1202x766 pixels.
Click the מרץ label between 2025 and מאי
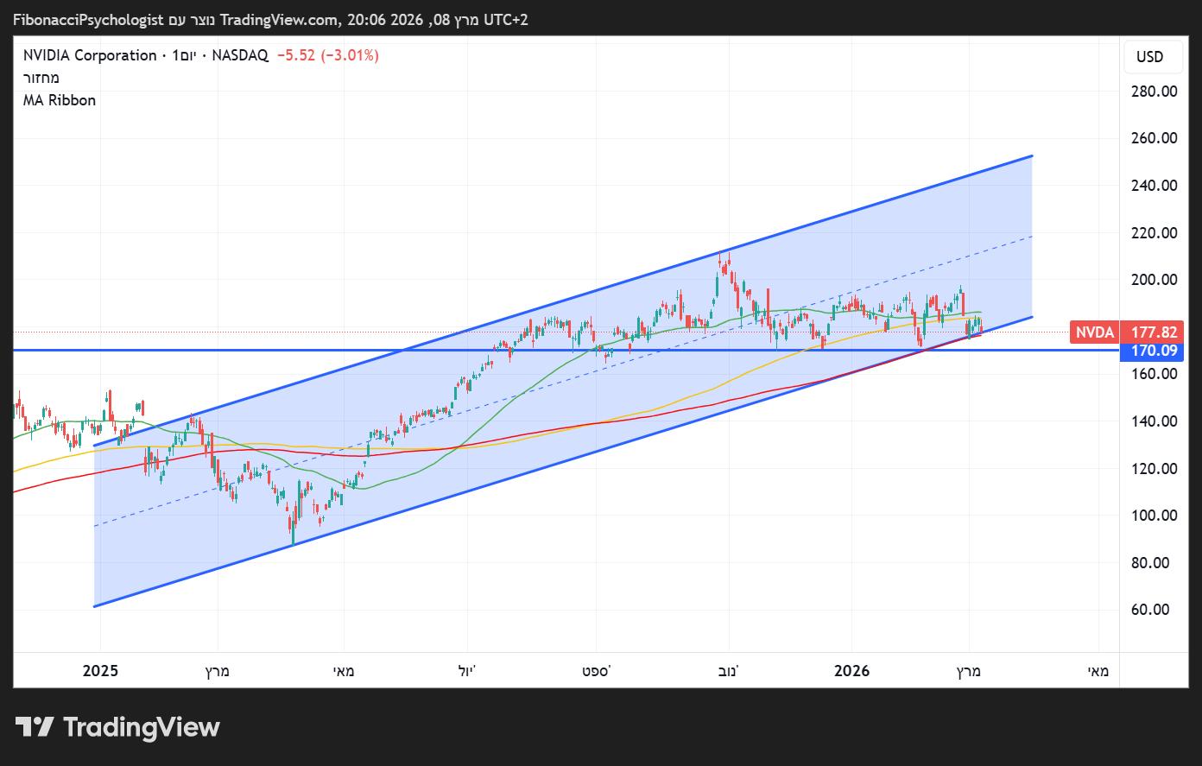pyautogui.click(x=218, y=671)
